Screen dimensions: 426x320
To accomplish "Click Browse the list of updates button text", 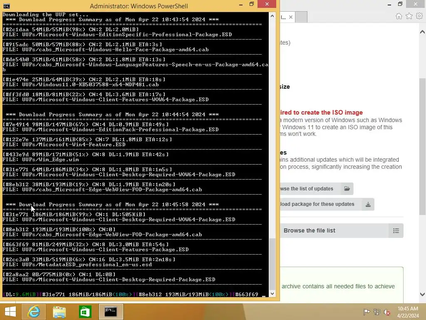I will pyautogui.click(x=307, y=189).
